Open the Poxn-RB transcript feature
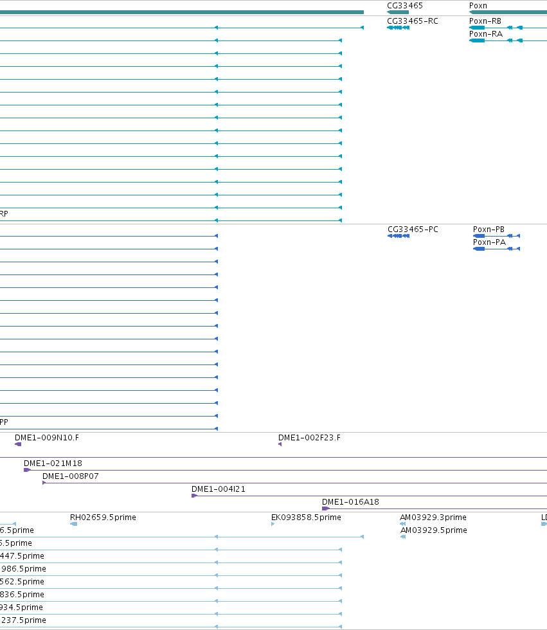The height and width of the screenshot is (630, 547). tap(508, 28)
